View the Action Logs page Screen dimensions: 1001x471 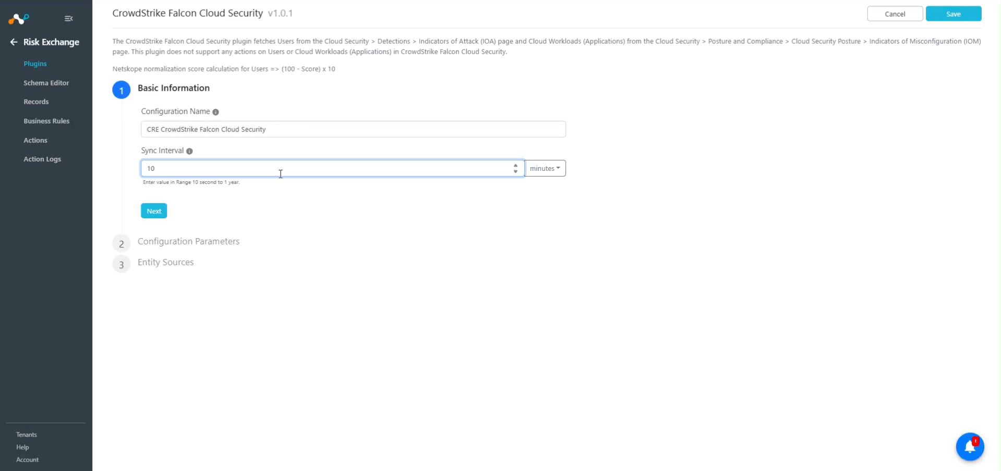pyautogui.click(x=42, y=159)
